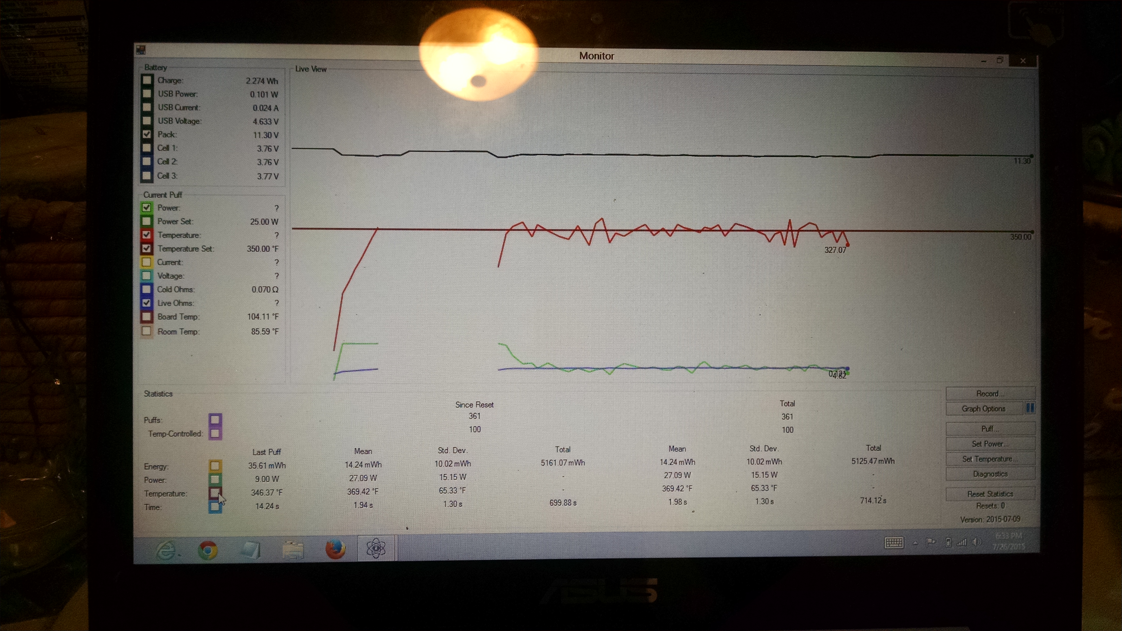Enable the Board Temp graph checkbox
Screen dimensions: 1122x631
pos(146,317)
